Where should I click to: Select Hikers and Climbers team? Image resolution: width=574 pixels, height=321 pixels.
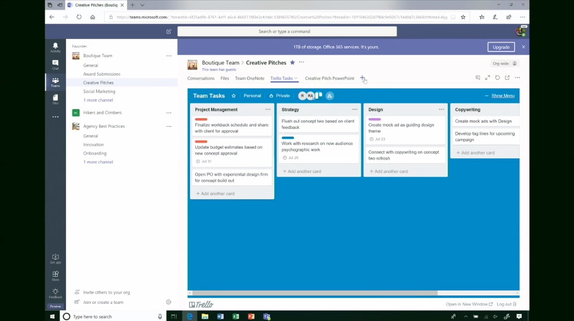(x=102, y=113)
